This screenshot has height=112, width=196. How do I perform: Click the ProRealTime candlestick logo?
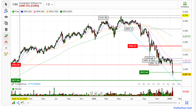(13, 84)
